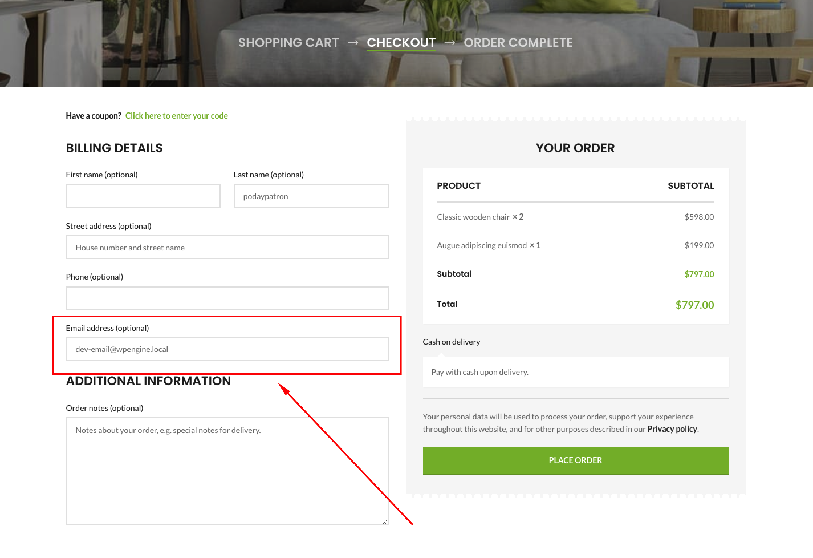The image size is (813, 558).
Task: Click the Last name input field
Action: [x=311, y=196]
